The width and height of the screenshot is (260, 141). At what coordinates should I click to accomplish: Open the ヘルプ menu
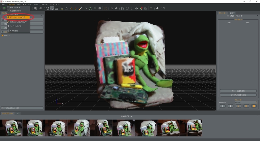(x=58, y=5)
